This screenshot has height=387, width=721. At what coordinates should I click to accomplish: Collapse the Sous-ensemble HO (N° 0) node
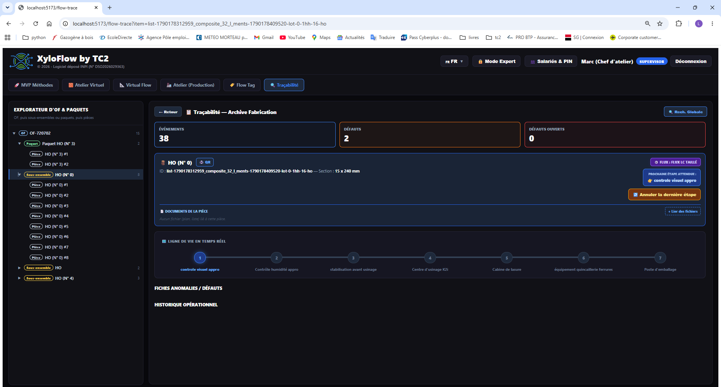coord(20,175)
